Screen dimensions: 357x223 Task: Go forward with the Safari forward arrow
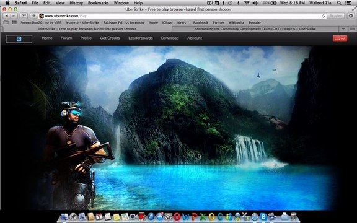[x=14, y=16]
